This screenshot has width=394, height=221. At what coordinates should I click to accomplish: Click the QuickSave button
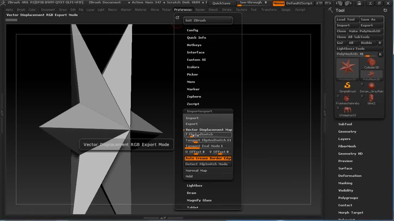point(221,3)
